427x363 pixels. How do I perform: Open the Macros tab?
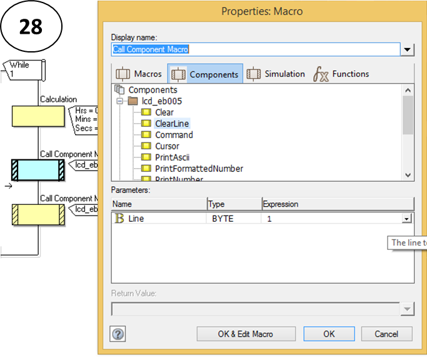(x=139, y=74)
